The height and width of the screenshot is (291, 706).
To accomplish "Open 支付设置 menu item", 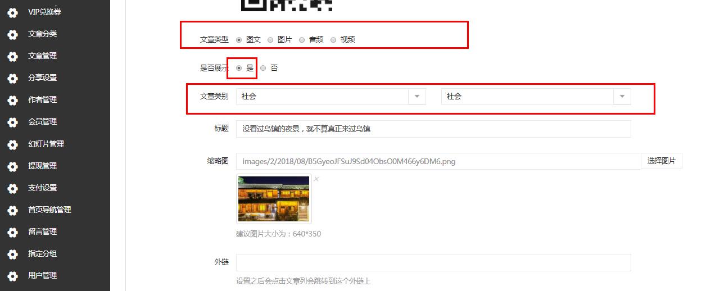I will (x=43, y=188).
